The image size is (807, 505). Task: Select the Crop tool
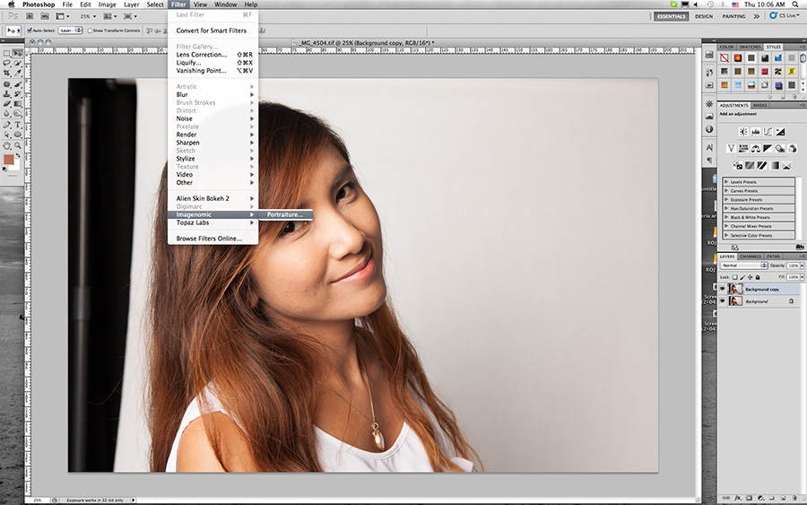pos(6,73)
